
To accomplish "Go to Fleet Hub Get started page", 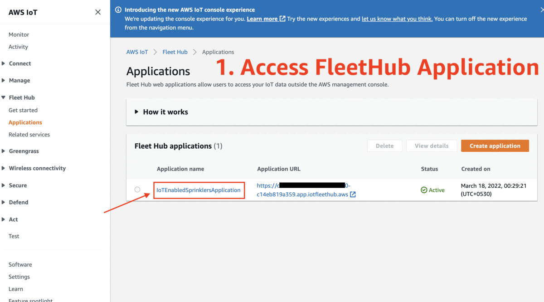I will click(x=23, y=110).
